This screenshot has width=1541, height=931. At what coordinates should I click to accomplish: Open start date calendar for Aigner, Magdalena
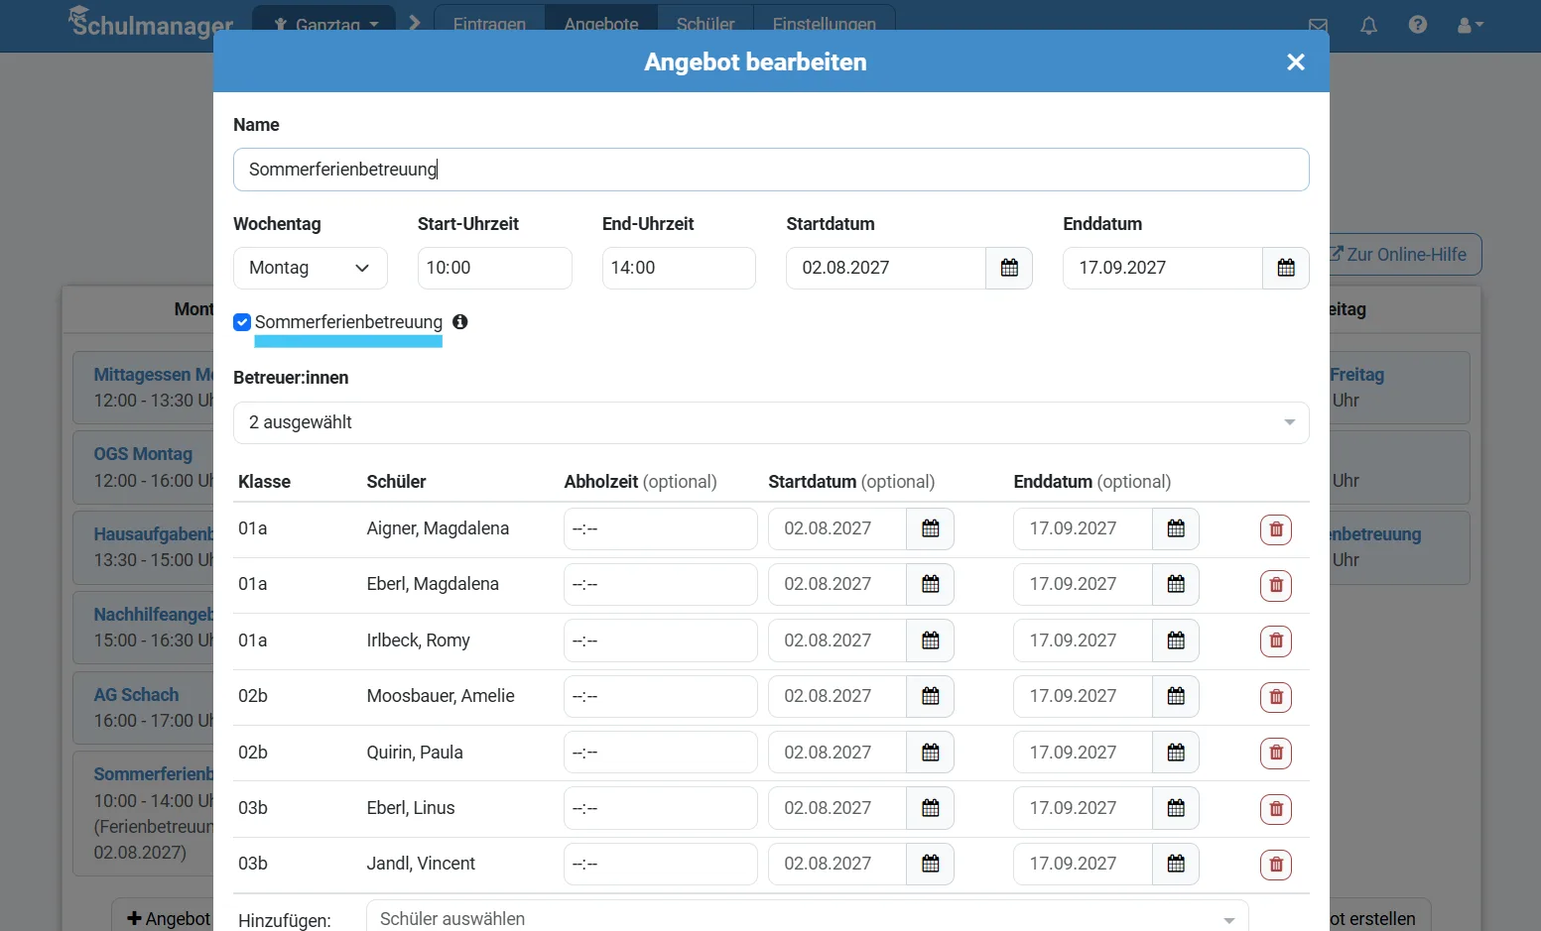[930, 529]
